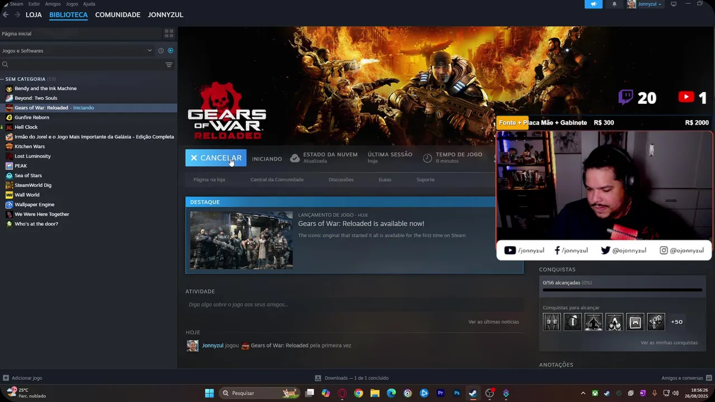Switch to the COMUNIDADE tab
The width and height of the screenshot is (715, 402).
tap(118, 15)
